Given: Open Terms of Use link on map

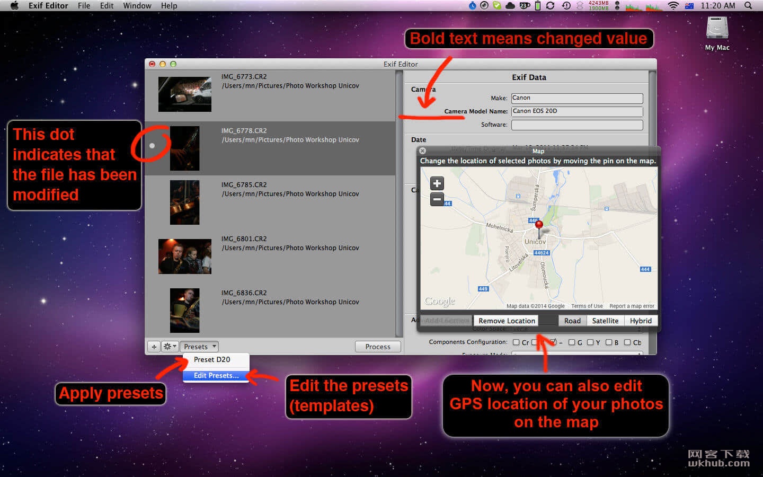Looking at the screenshot, I should (587, 306).
